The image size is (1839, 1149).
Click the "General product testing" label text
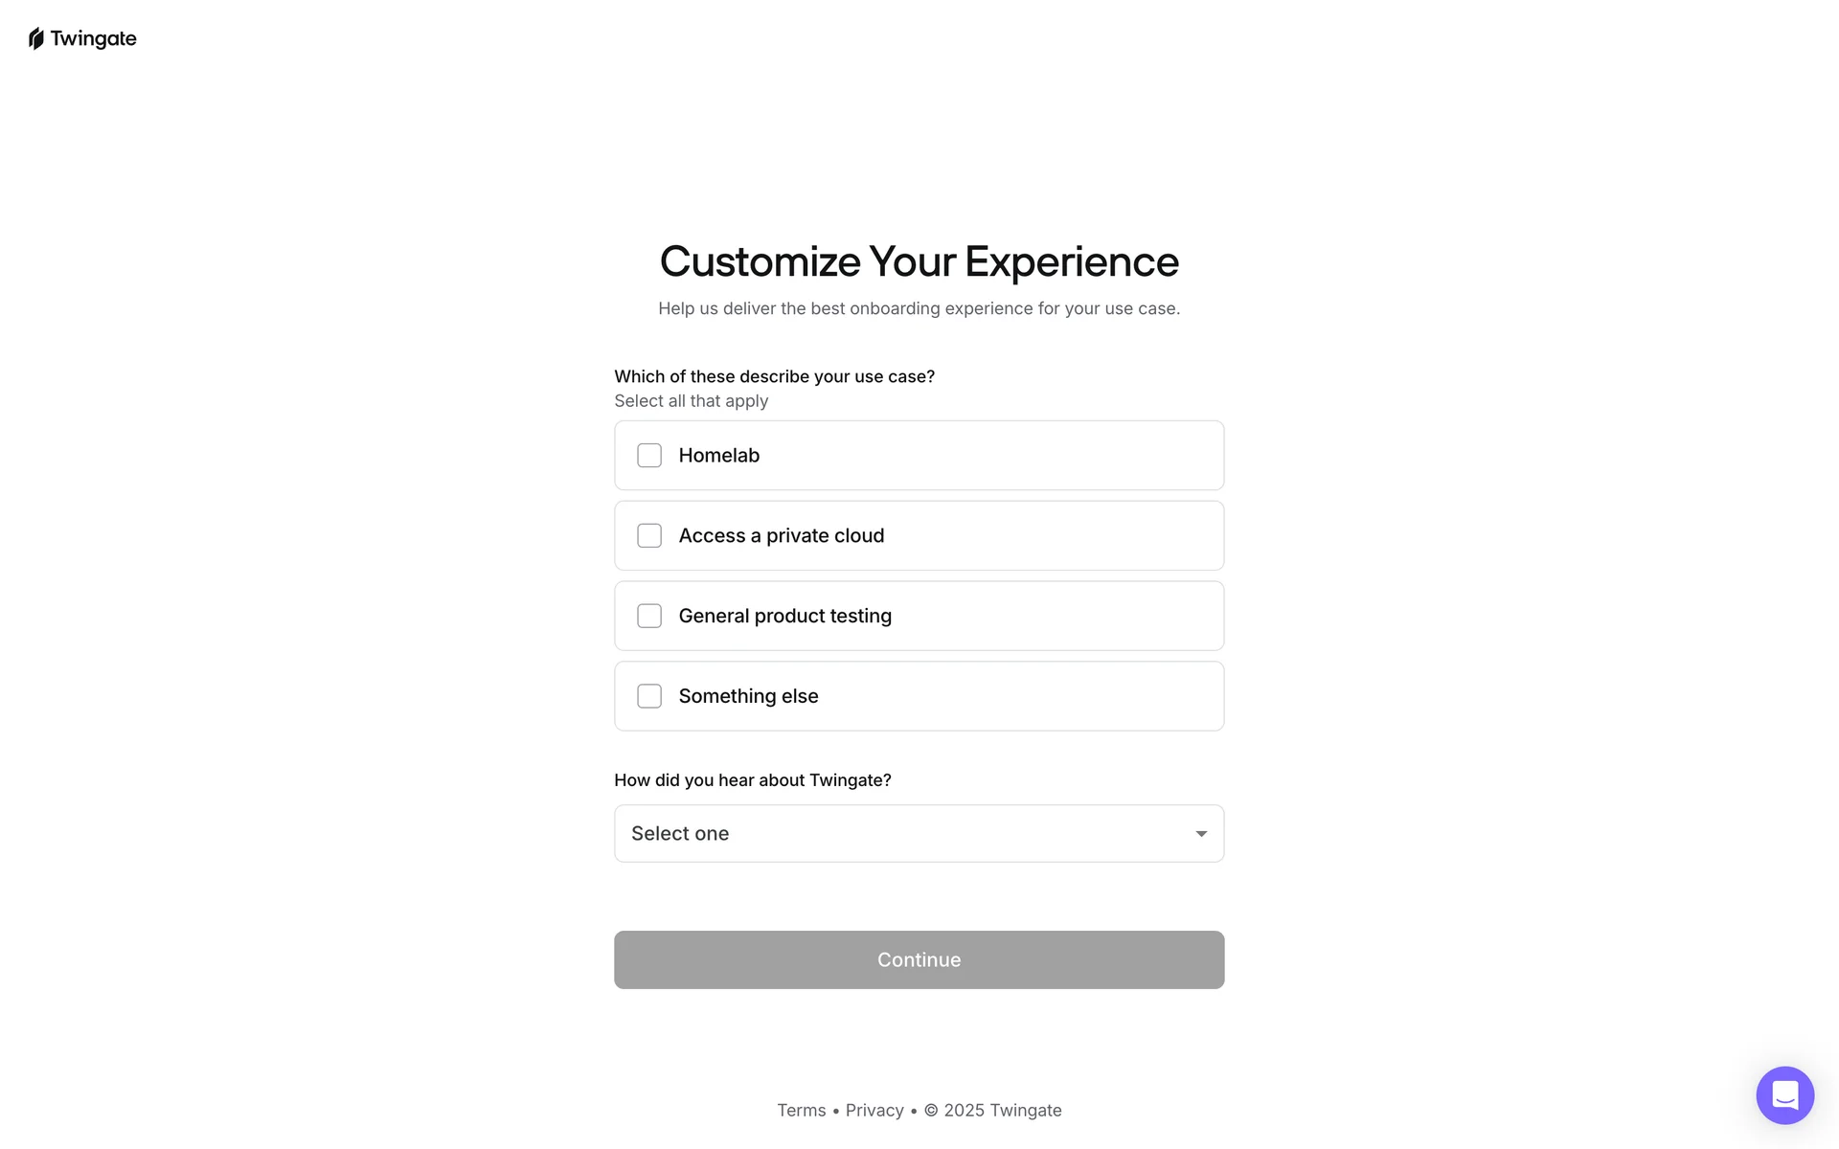[784, 617]
